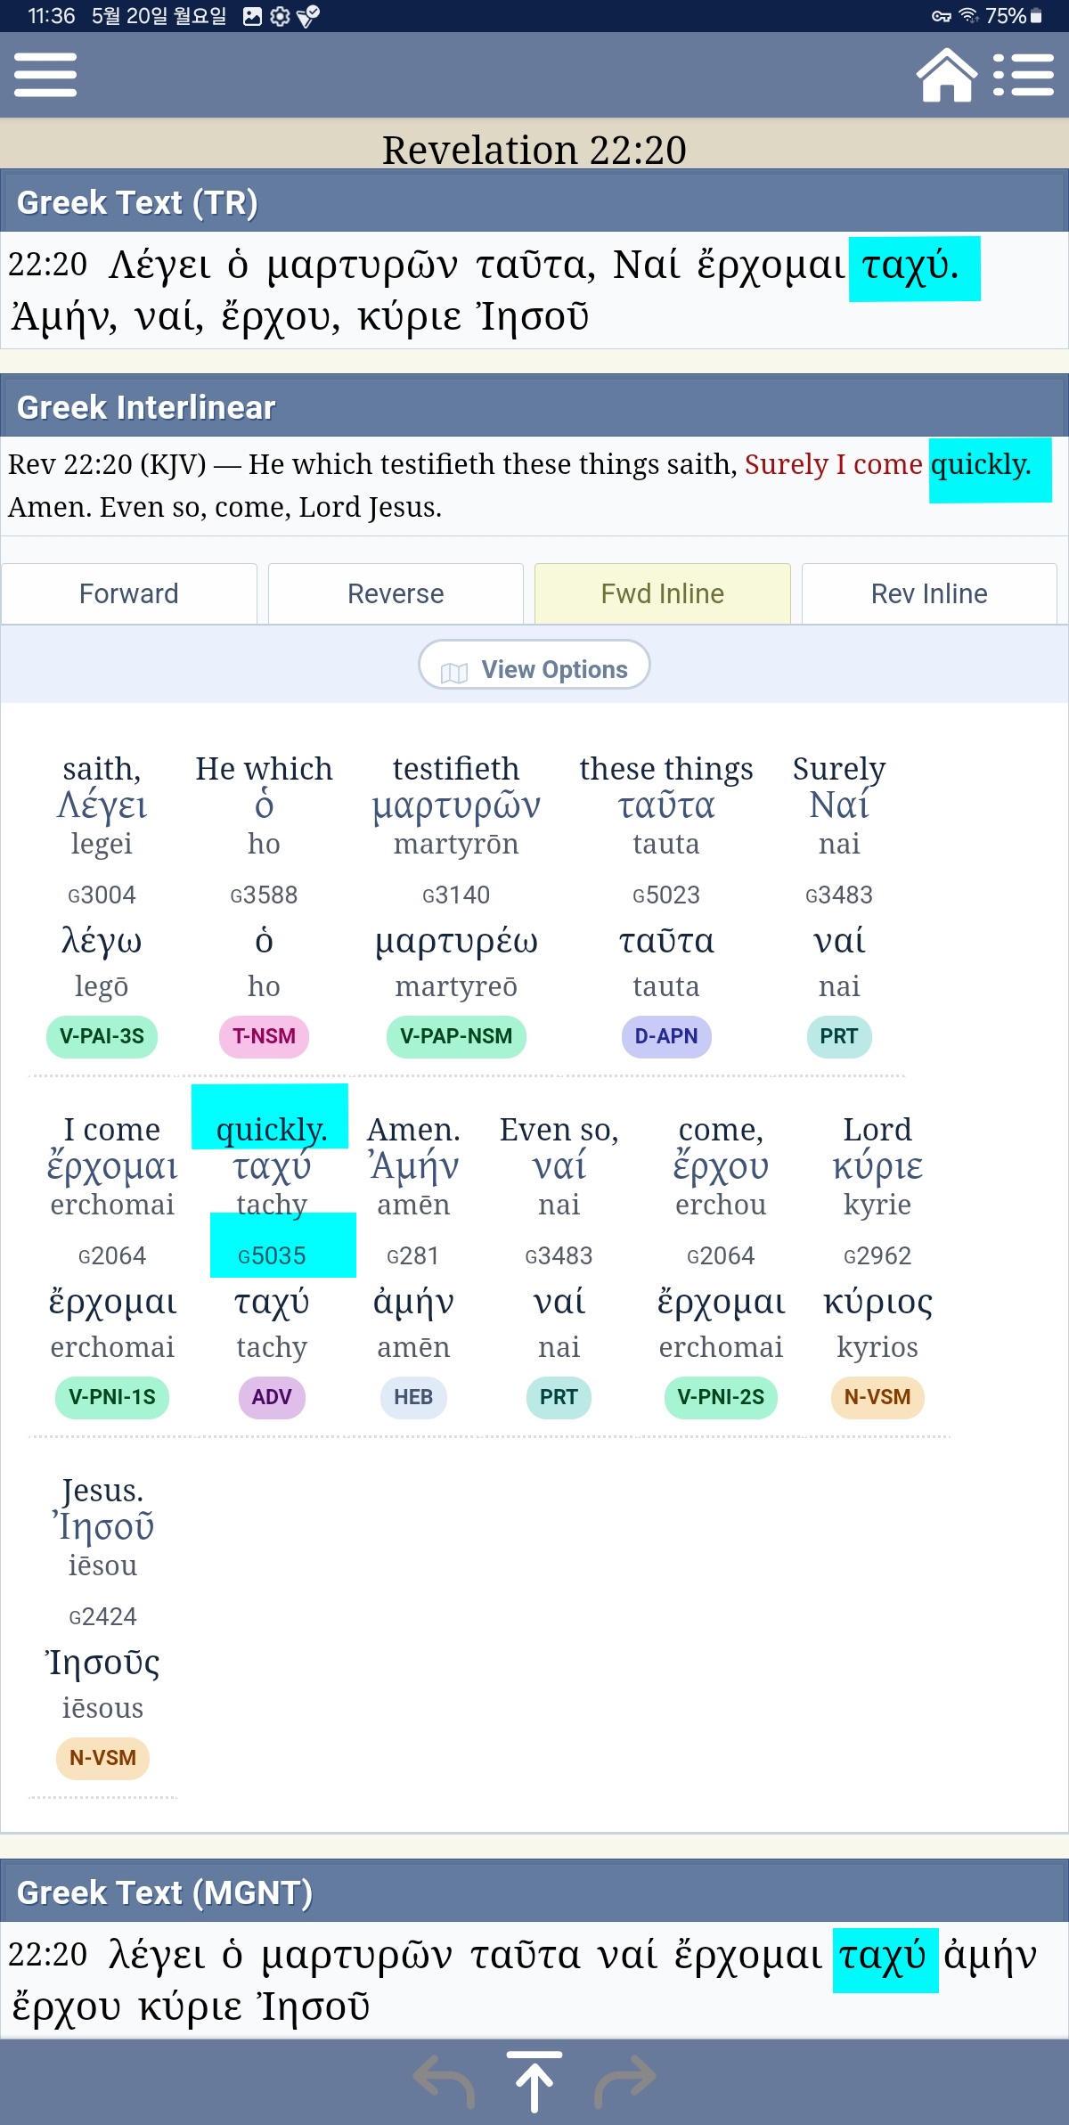Tap the VPN key status icon
This screenshot has height=2125, width=1069.
tap(942, 16)
